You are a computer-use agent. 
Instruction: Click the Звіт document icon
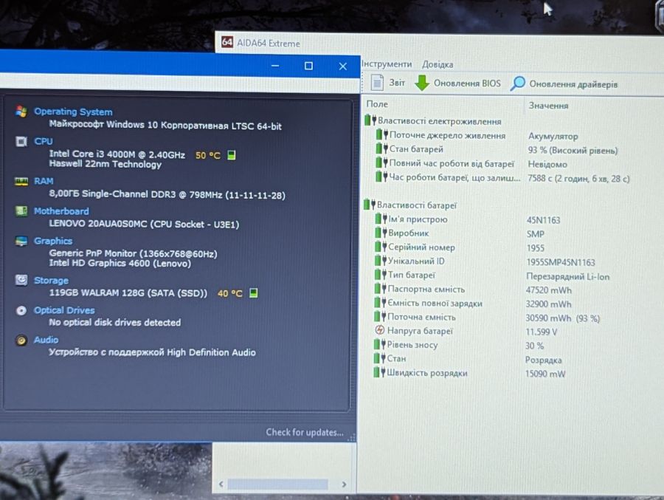pos(377,82)
